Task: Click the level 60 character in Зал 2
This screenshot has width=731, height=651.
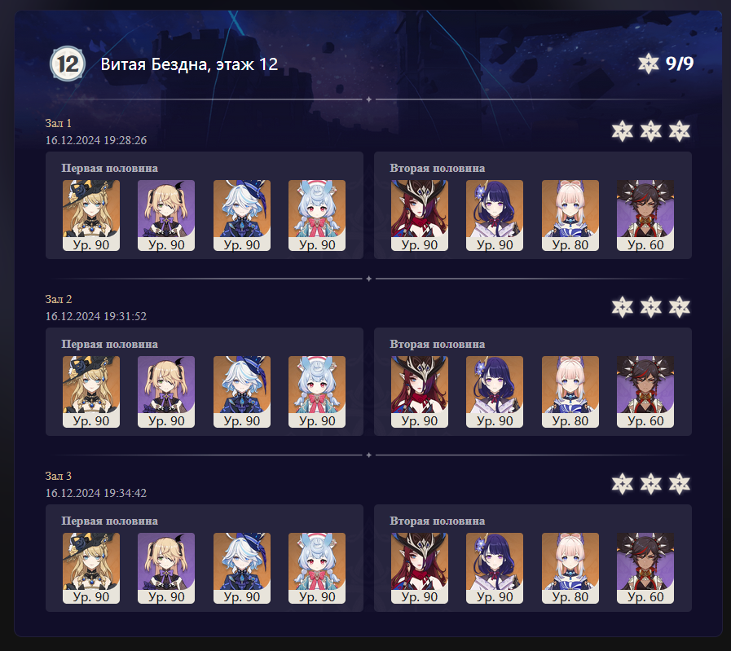Action: pos(645,391)
